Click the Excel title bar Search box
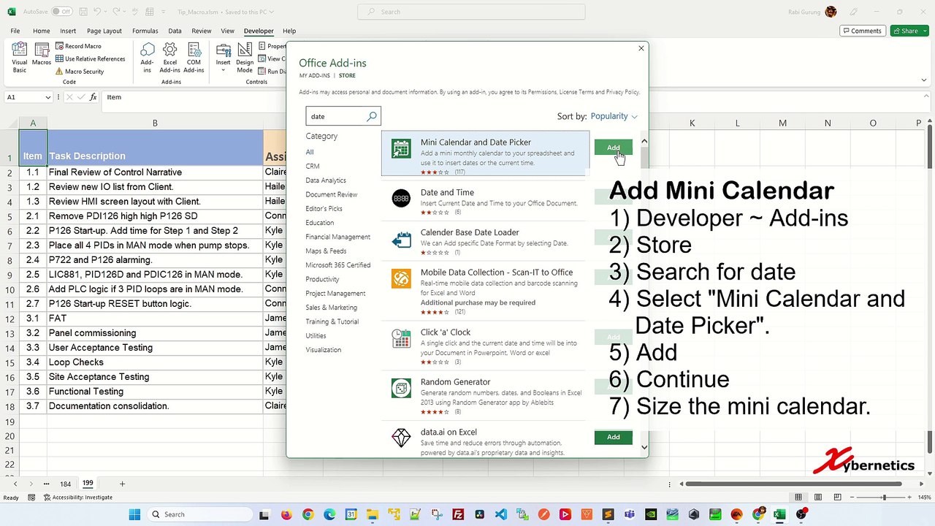This screenshot has height=526, width=935. 471,12
